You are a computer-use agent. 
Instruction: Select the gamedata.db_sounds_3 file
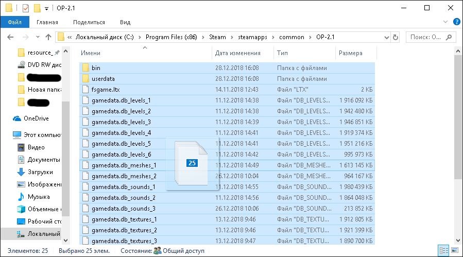pyautogui.click(x=227, y=209)
